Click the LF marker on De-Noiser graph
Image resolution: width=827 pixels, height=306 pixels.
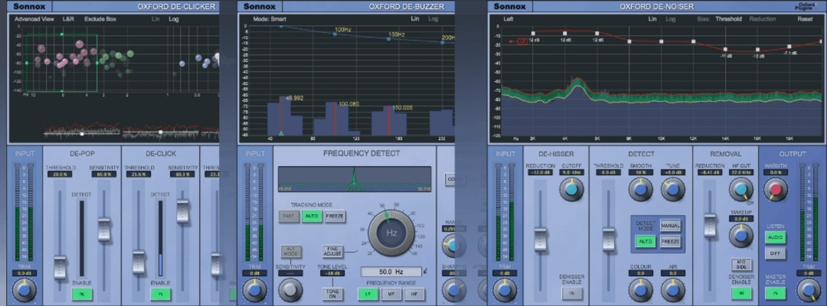tap(523, 41)
